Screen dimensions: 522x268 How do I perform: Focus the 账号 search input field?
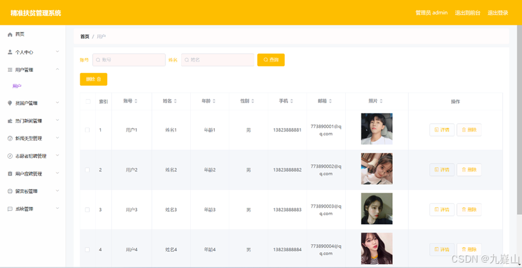tap(129, 60)
